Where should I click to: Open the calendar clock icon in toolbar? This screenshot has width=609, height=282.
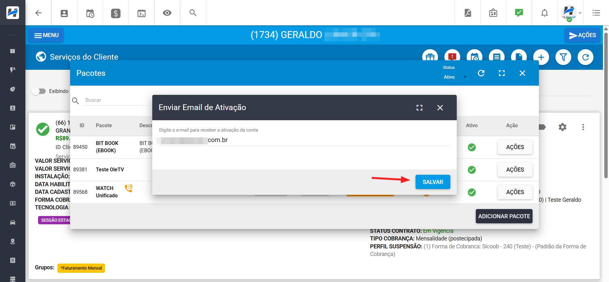click(90, 13)
